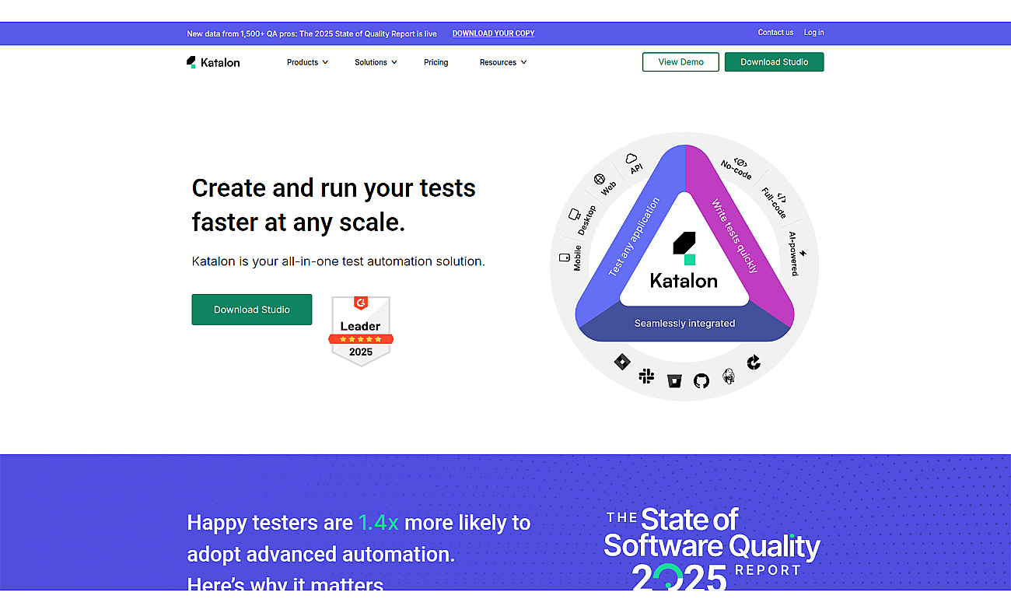
Task: Click the Jira diamond icon on the wheel
Action: tap(621, 362)
